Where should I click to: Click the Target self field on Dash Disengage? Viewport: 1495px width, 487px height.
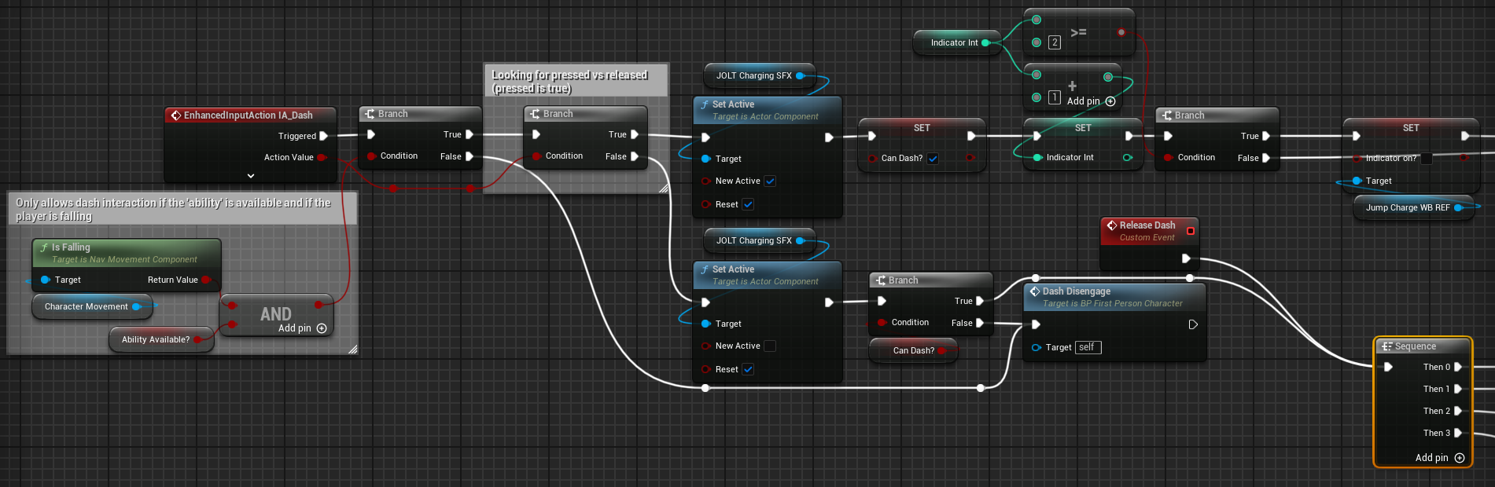(1088, 347)
